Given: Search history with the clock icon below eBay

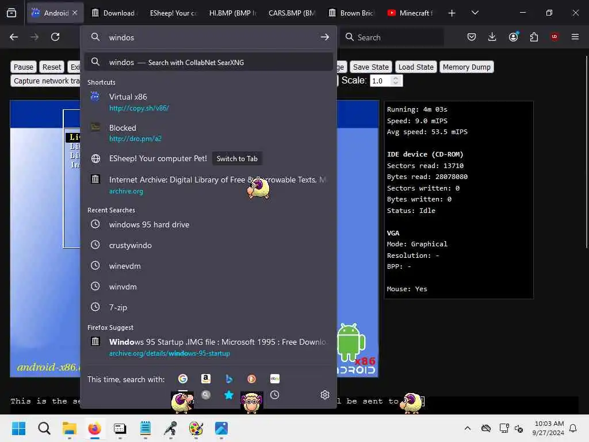Looking at the screenshot, I should pos(274,395).
